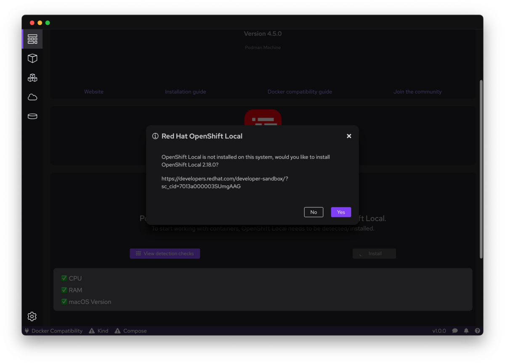Open the help question mark icon

[477, 331]
